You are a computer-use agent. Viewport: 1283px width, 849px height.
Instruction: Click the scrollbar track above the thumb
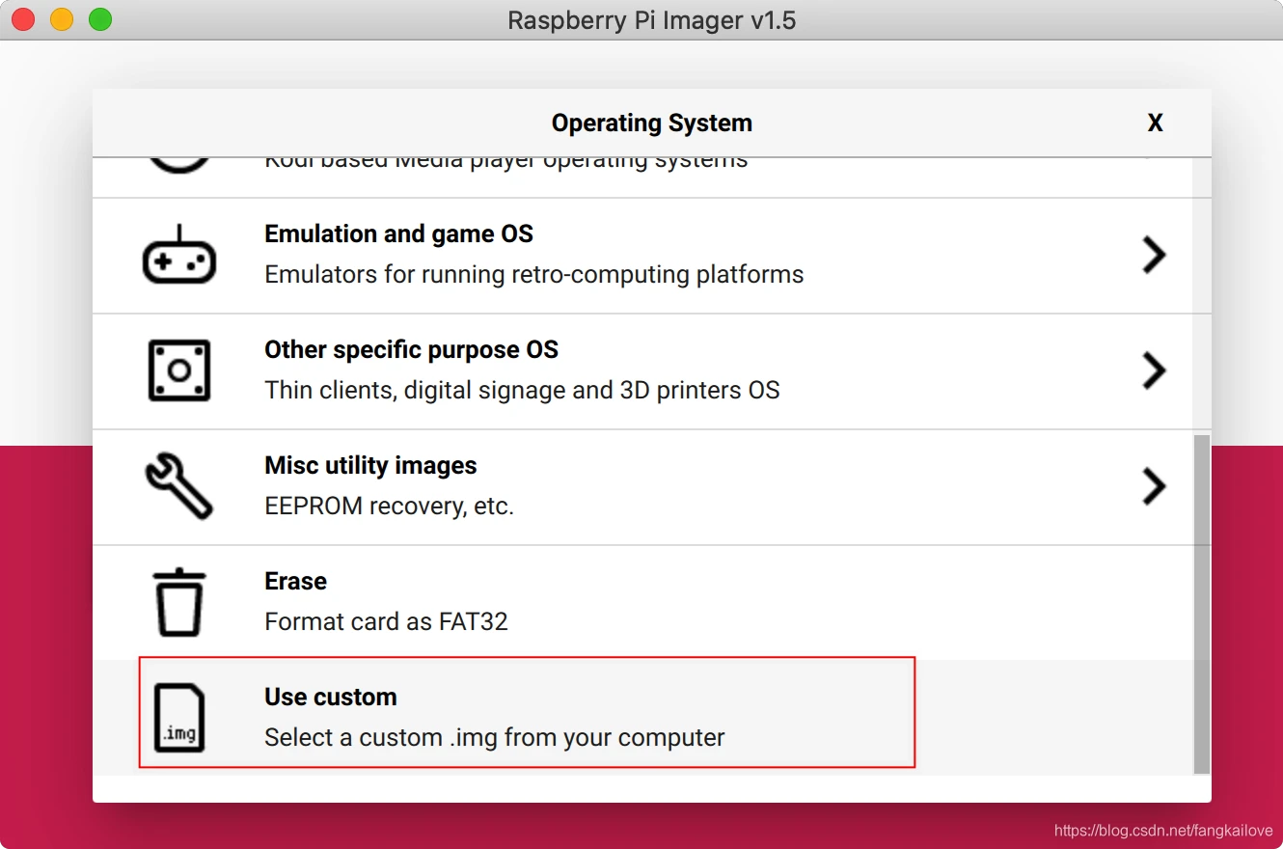click(1201, 296)
